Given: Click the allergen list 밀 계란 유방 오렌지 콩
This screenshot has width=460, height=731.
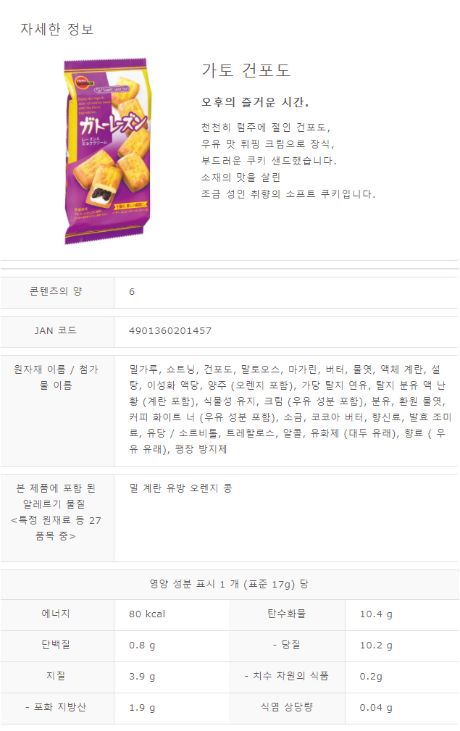Looking at the screenshot, I should click(x=180, y=488).
